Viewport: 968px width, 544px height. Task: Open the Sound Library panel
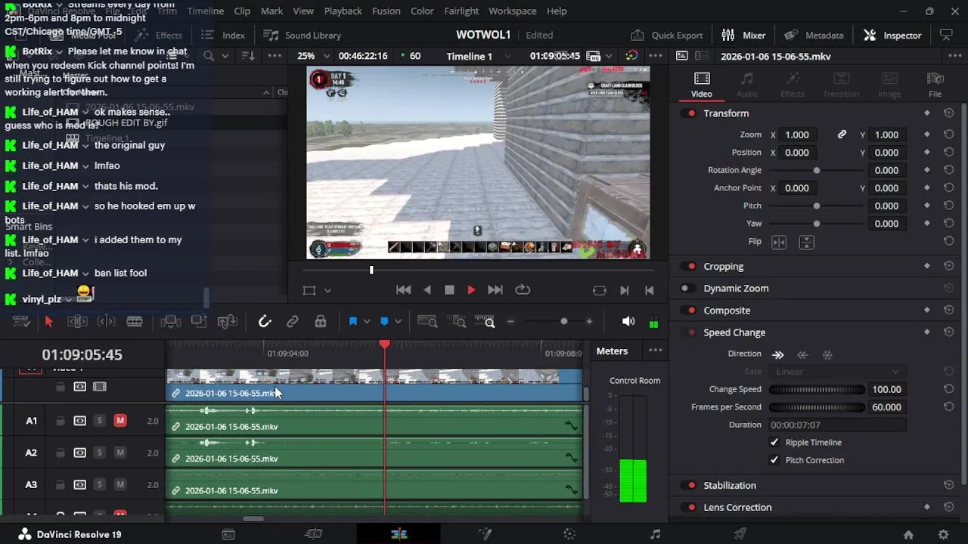(302, 35)
